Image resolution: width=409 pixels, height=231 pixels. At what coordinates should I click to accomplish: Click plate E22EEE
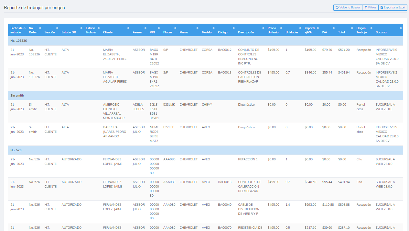(x=168, y=127)
